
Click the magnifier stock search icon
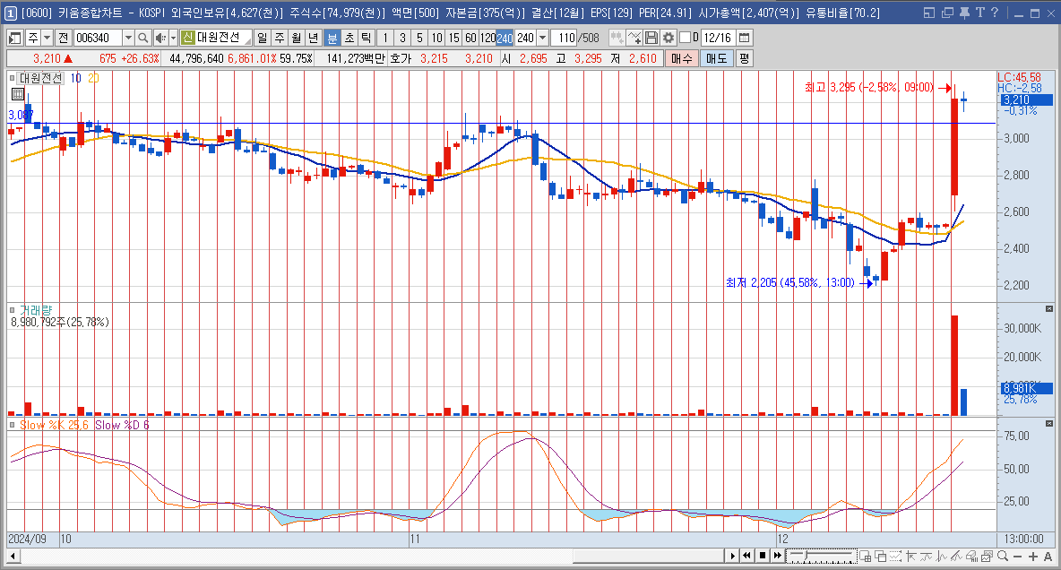click(x=142, y=38)
